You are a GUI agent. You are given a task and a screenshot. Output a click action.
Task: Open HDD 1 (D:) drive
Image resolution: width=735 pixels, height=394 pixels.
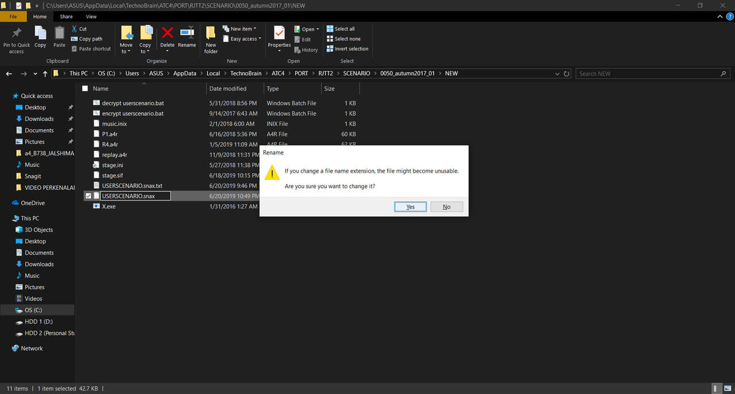(x=38, y=322)
